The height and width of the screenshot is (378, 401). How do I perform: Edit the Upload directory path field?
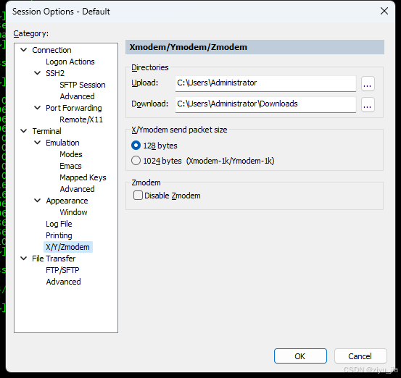pyautogui.click(x=265, y=83)
